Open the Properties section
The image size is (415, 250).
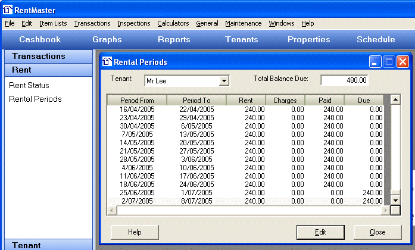click(x=308, y=40)
